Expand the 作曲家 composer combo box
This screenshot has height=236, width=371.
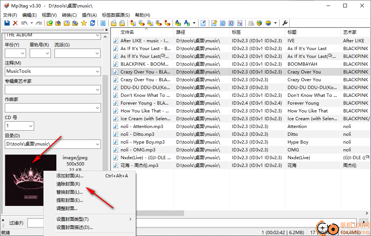click(98, 108)
